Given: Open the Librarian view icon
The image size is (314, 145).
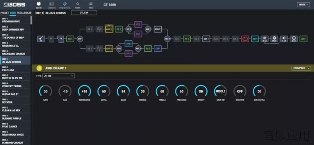Looking at the screenshot, I should 51,5.
